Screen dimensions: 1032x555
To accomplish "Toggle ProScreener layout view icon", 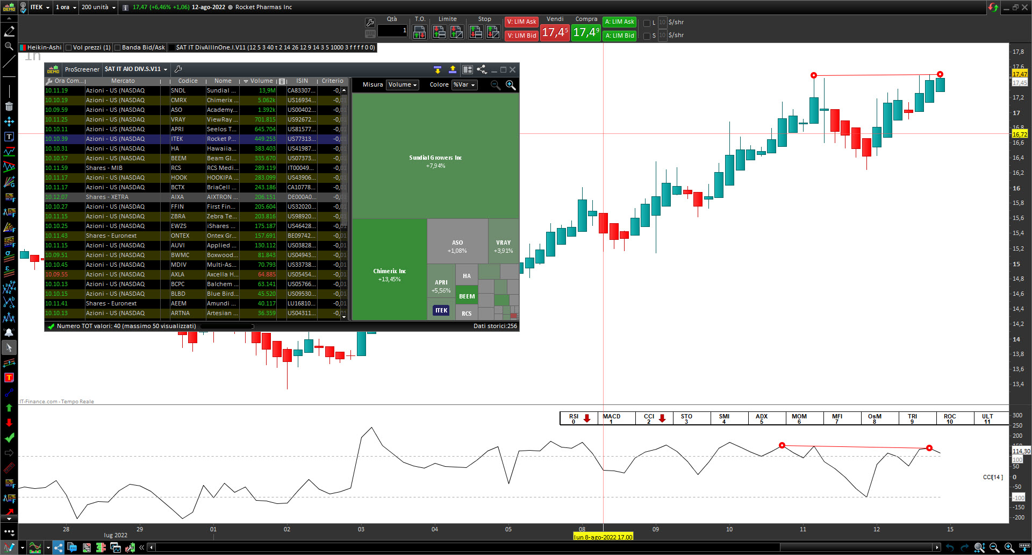I will coord(468,69).
